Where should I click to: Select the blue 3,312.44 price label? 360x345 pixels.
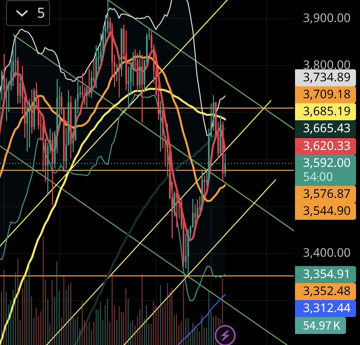[326, 308]
